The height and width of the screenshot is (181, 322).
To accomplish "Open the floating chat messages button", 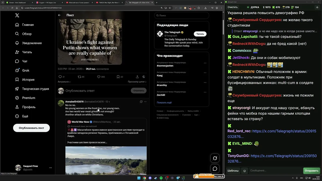I will (215, 169).
